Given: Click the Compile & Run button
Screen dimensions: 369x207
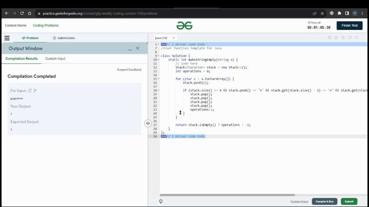Looking at the screenshot, I should (x=325, y=201).
